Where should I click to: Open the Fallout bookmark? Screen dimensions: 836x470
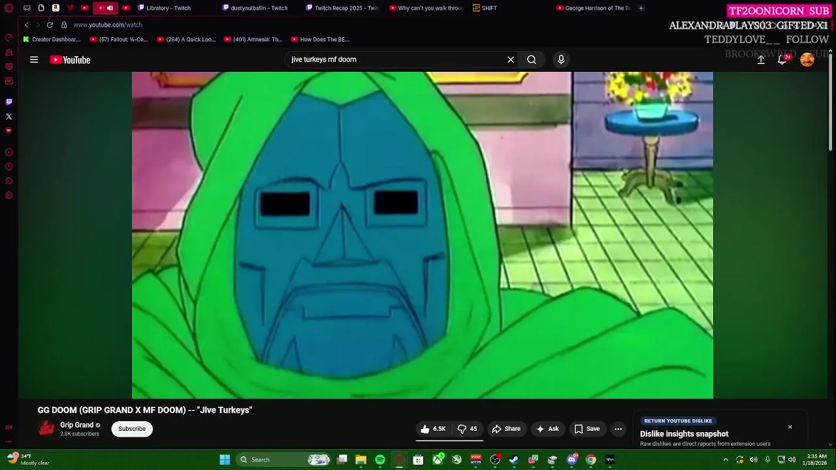coord(119,39)
